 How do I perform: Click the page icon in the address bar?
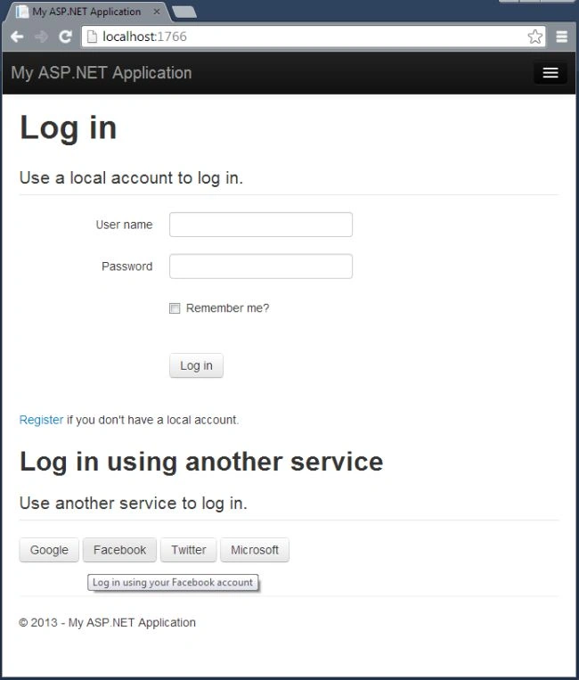tap(92, 37)
